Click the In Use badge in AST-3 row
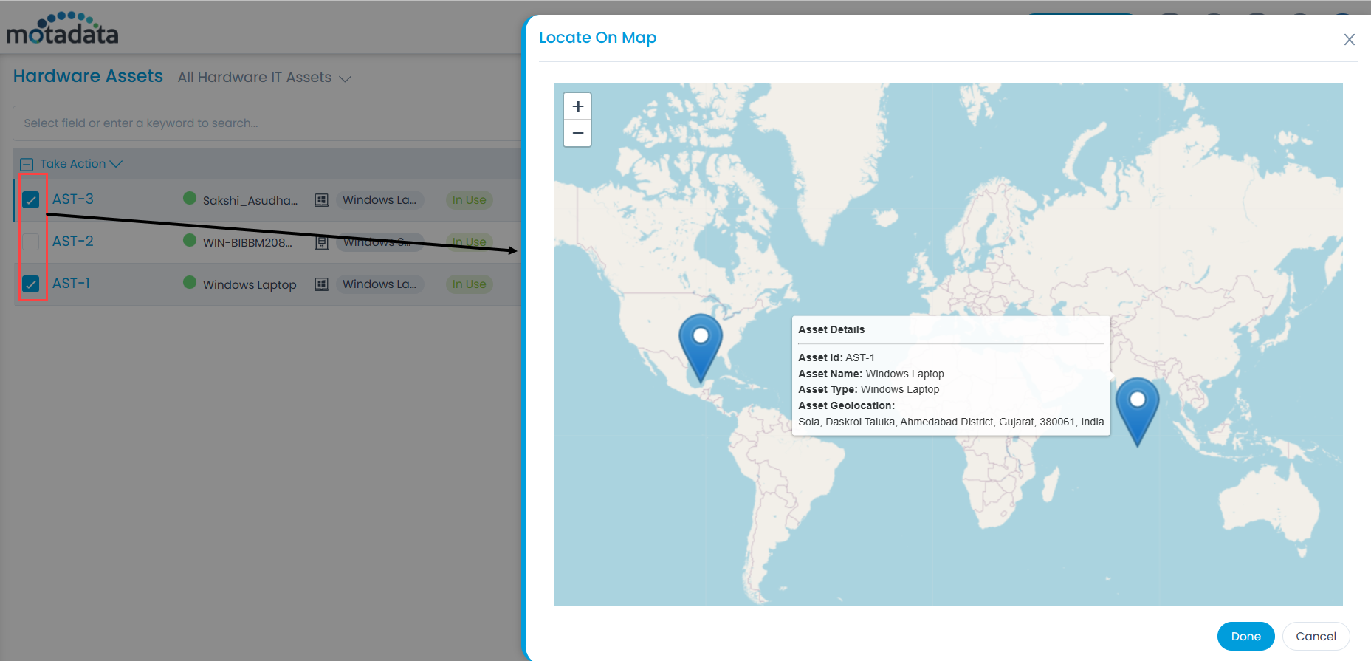Screen dimensions: 1371x661 (x=469, y=200)
